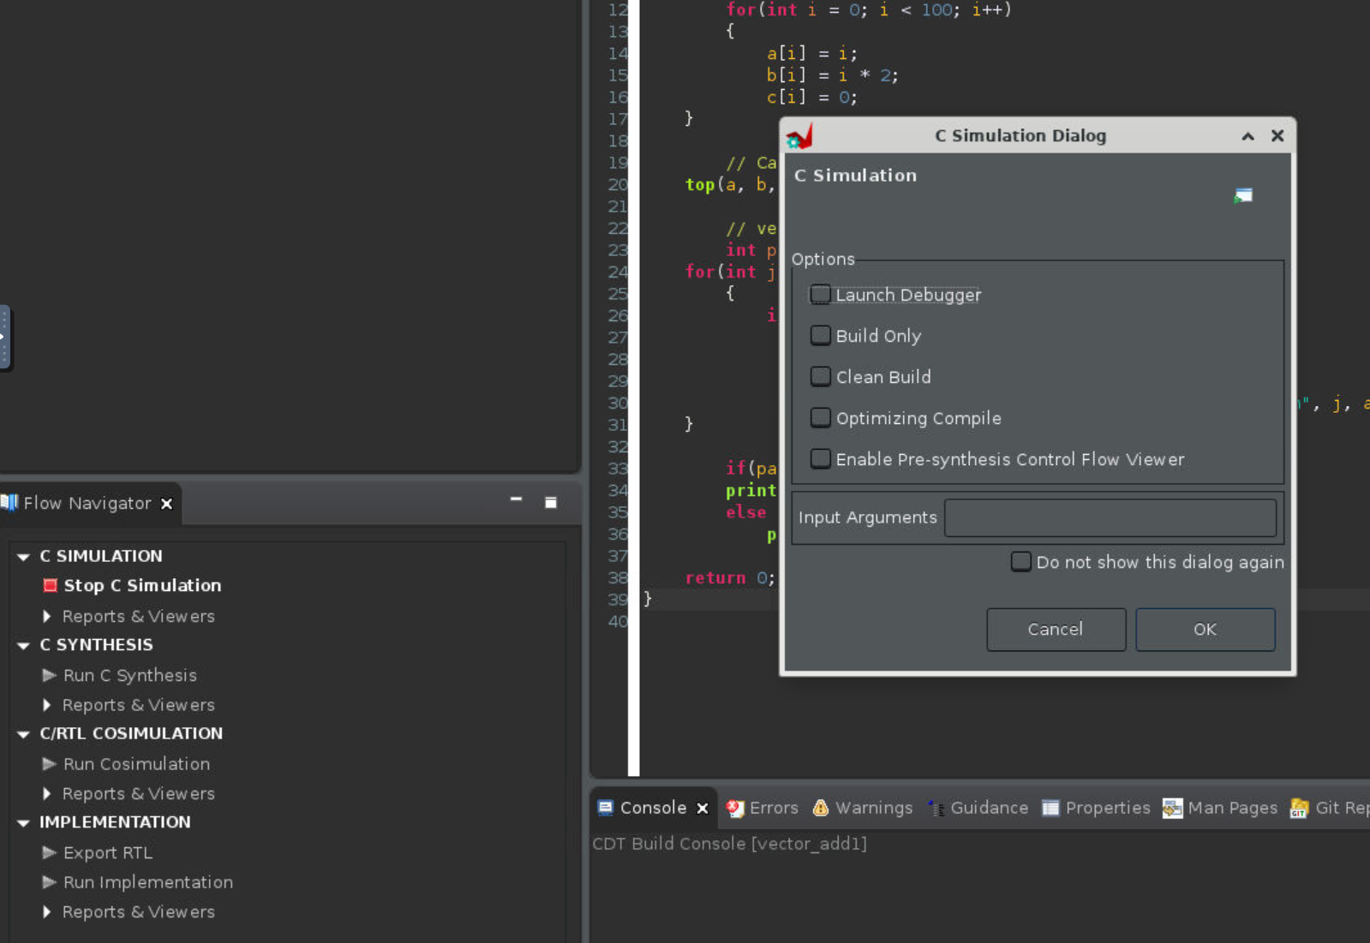Collapse the C SIMULATION section

(x=23, y=557)
